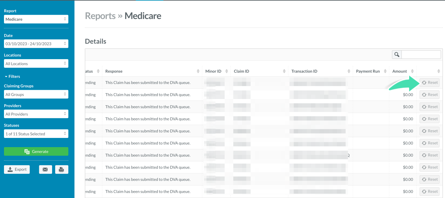445x198 pixels.
Task: Click the printer icon button
Action: (62, 169)
